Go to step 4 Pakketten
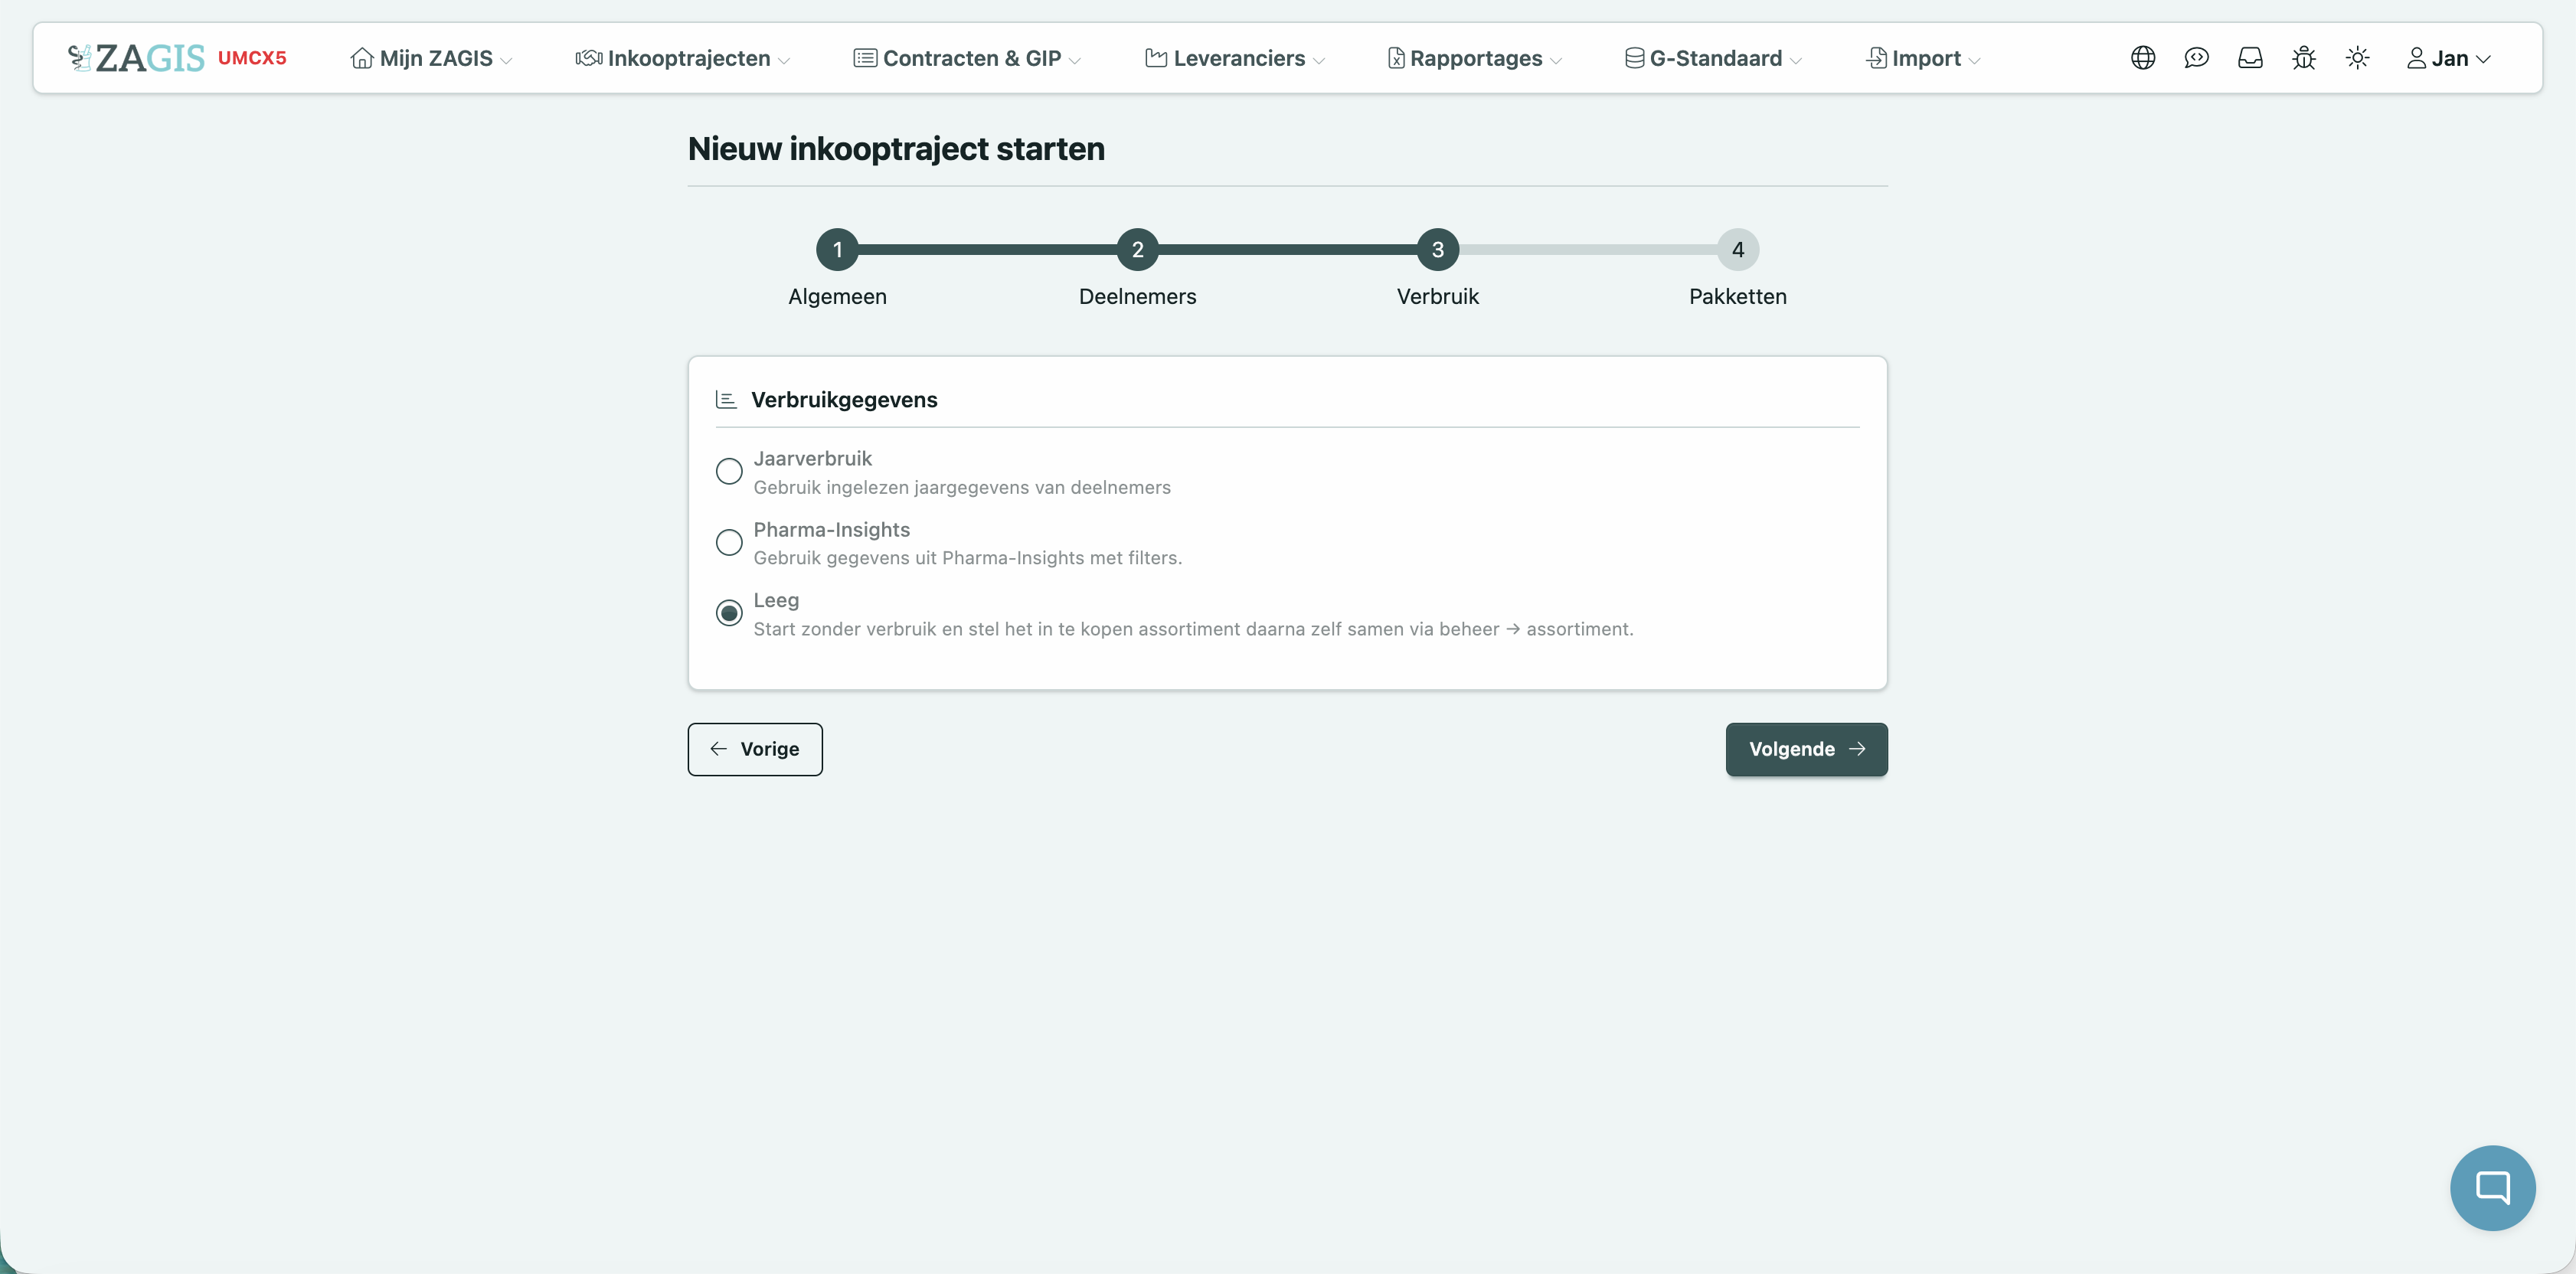The width and height of the screenshot is (2576, 1274). pos(1737,250)
